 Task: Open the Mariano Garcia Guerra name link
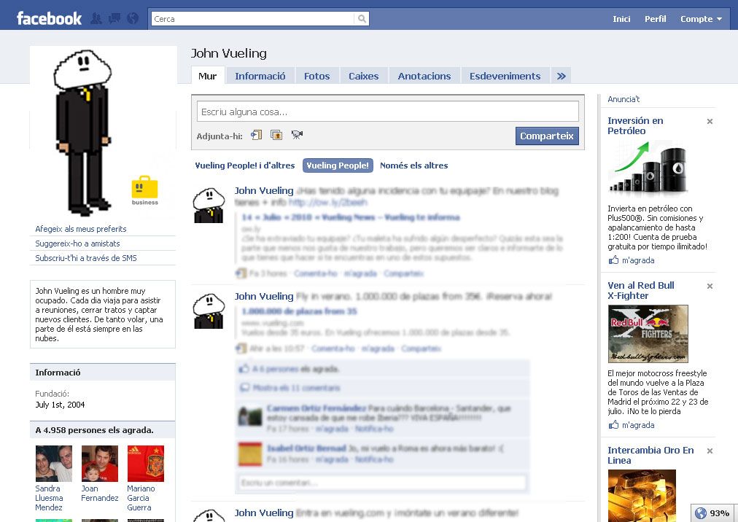(141, 498)
